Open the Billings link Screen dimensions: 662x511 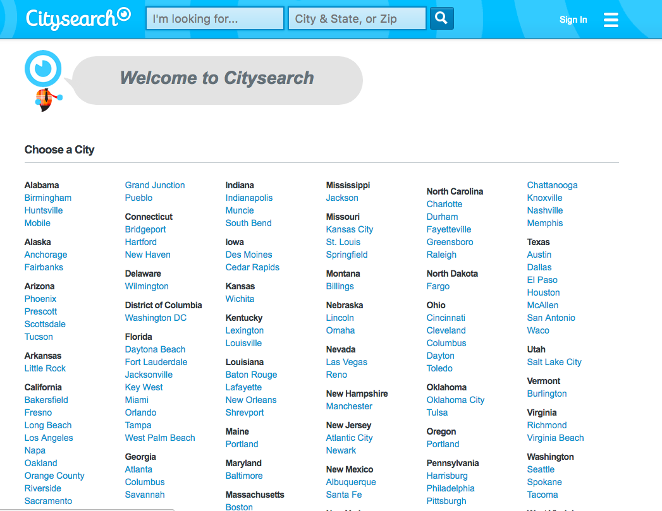tap(340, 286)
